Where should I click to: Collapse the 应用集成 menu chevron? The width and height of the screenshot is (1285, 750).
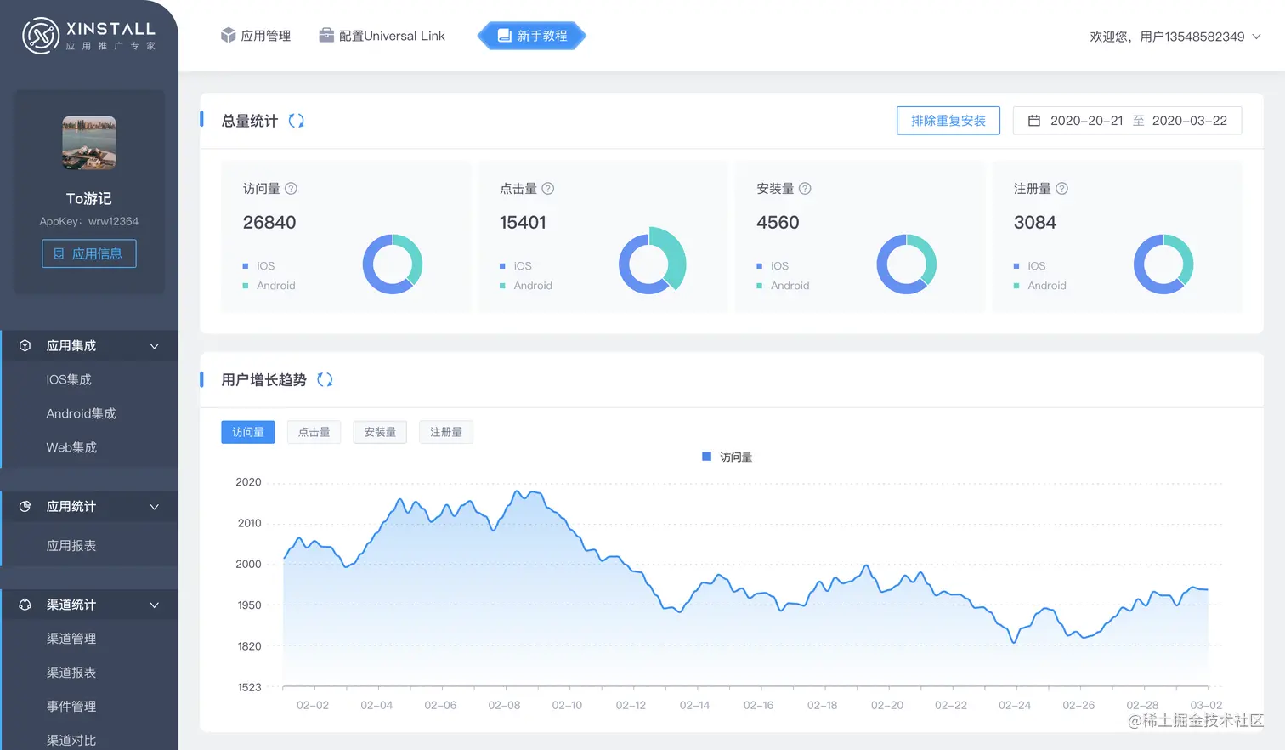tap(155, 346)
